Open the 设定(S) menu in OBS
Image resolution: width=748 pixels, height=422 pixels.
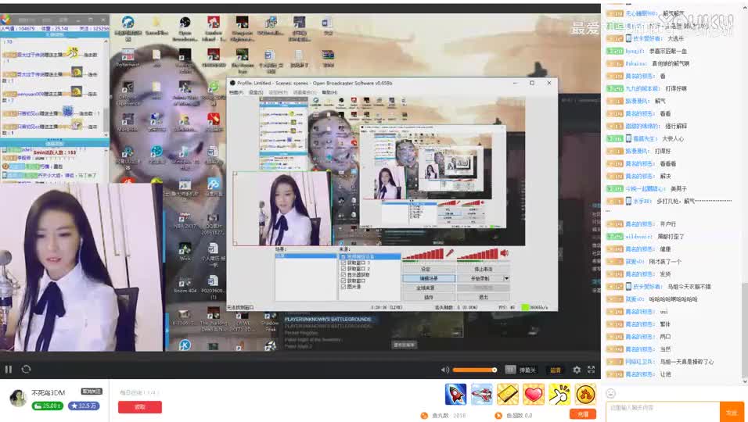tap(256, 92)
